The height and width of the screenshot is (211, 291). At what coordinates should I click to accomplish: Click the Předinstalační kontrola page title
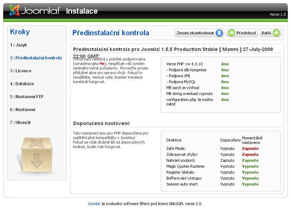[111, 33]
